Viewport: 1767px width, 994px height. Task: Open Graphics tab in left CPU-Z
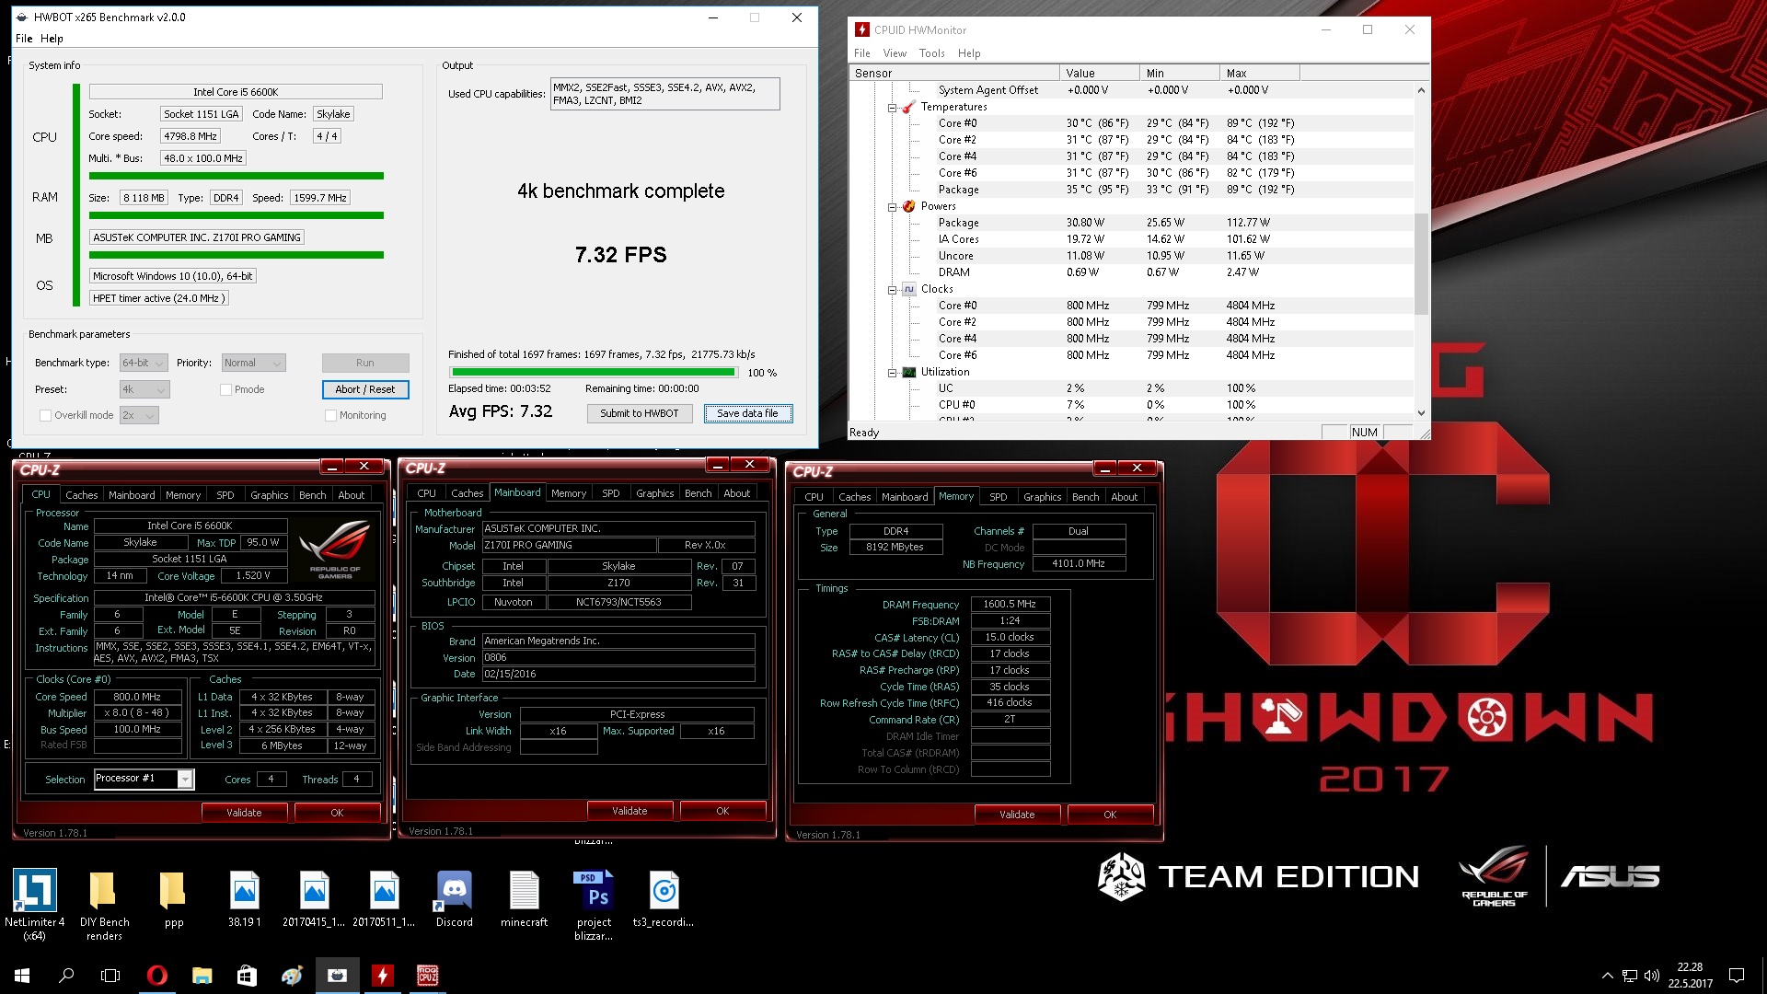coord(269,495)
